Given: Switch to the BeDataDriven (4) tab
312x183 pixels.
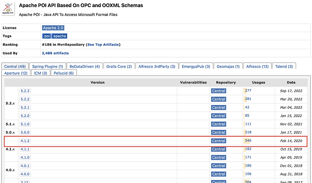Looking at the screenshot, I should [84, 66].
